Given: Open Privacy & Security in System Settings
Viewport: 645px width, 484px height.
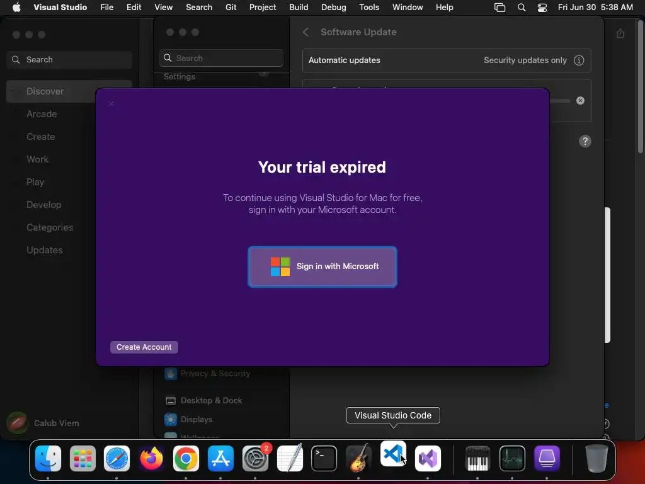Looking at the screenshot, I should click(x=208, y=373).
